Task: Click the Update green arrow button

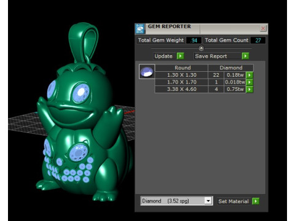Action: tap(180, 56)
